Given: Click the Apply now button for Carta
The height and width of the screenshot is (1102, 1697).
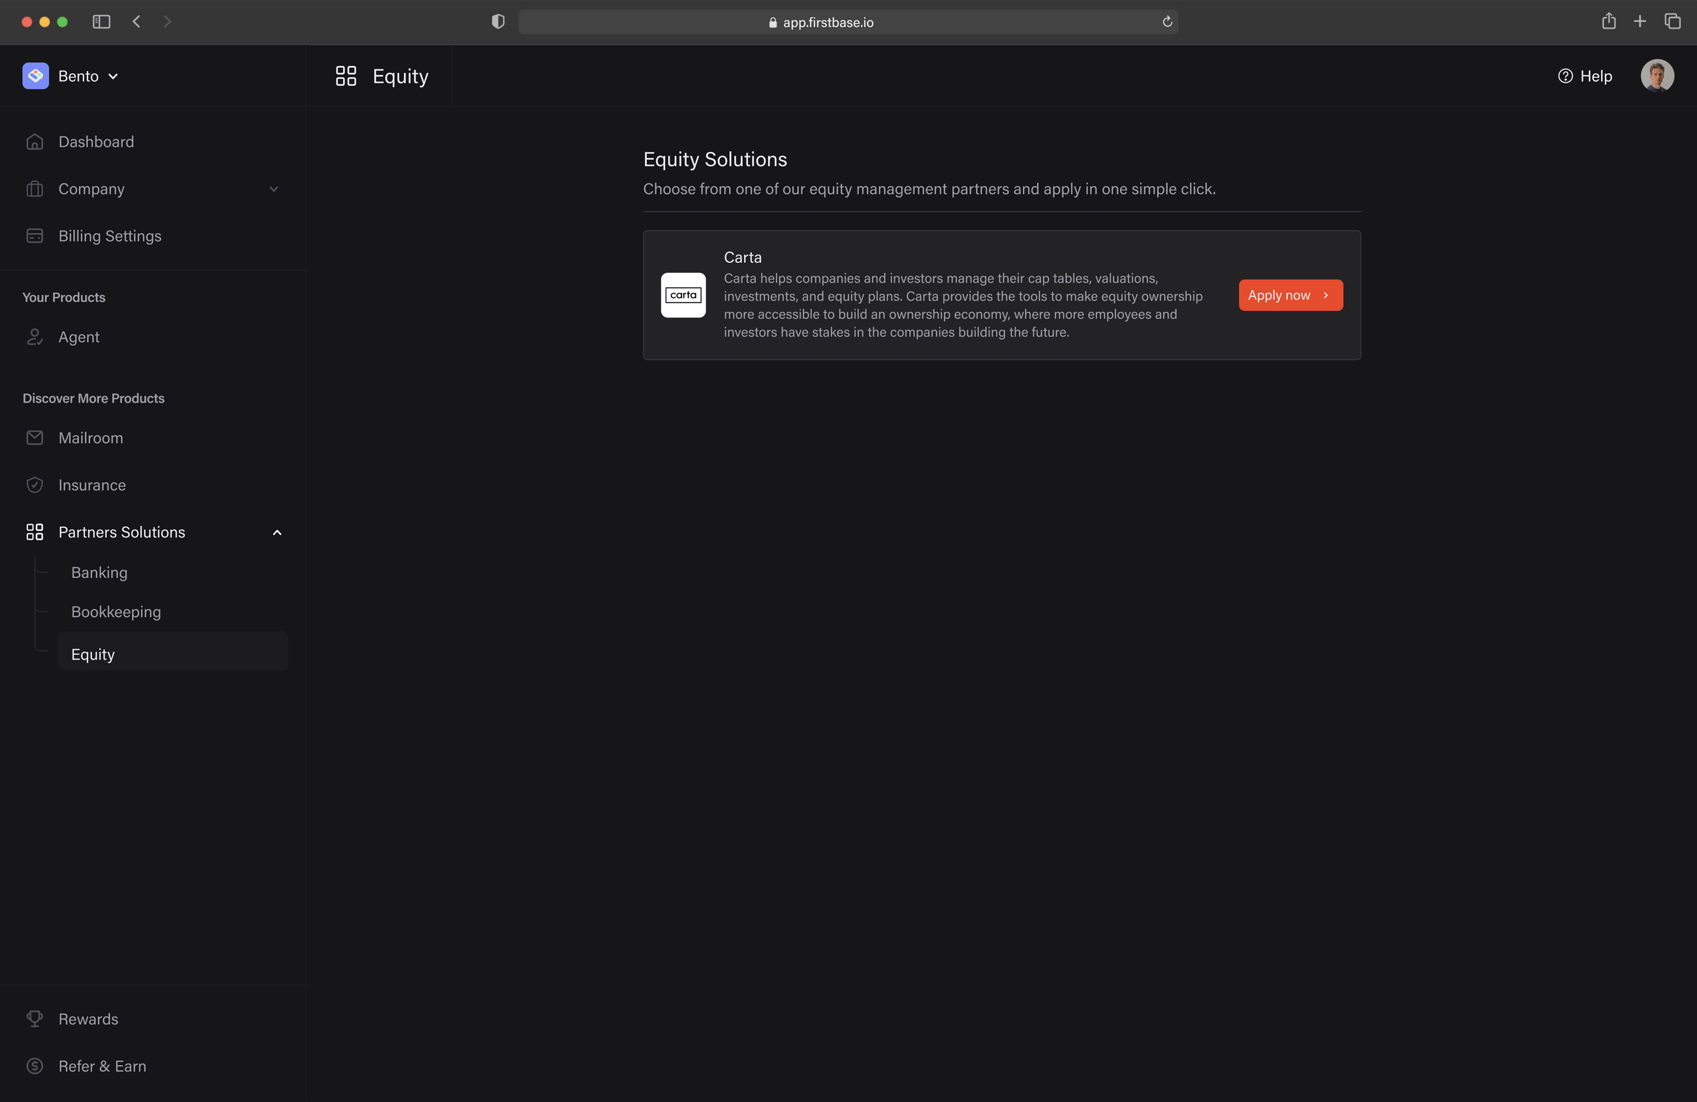Looking at the screenshot, I should pyautogui.click(x=1290, y=294).
